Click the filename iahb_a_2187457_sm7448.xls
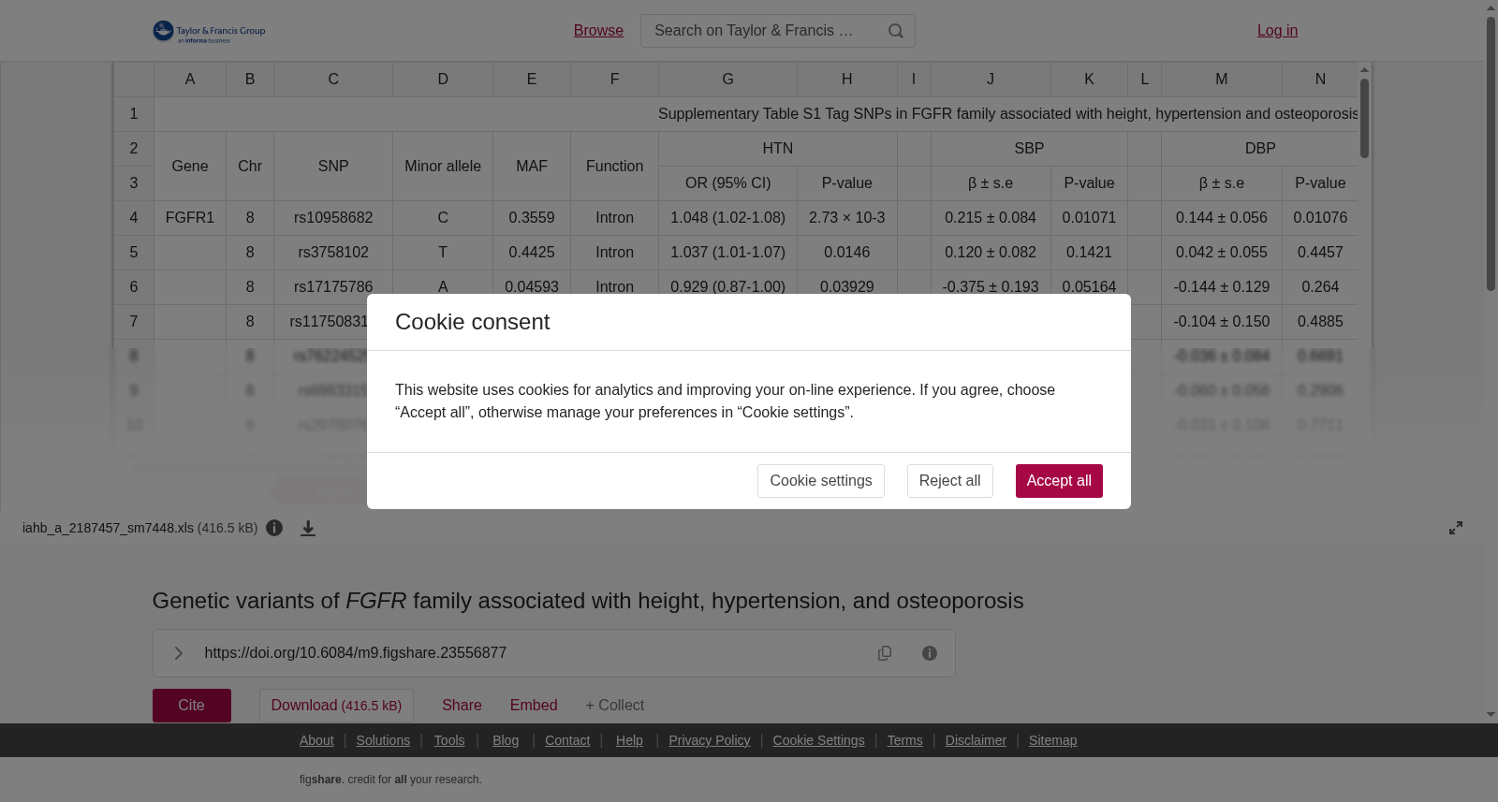Image resolution: width=1498 pixels, height=802 pixels. click(108, 528)
